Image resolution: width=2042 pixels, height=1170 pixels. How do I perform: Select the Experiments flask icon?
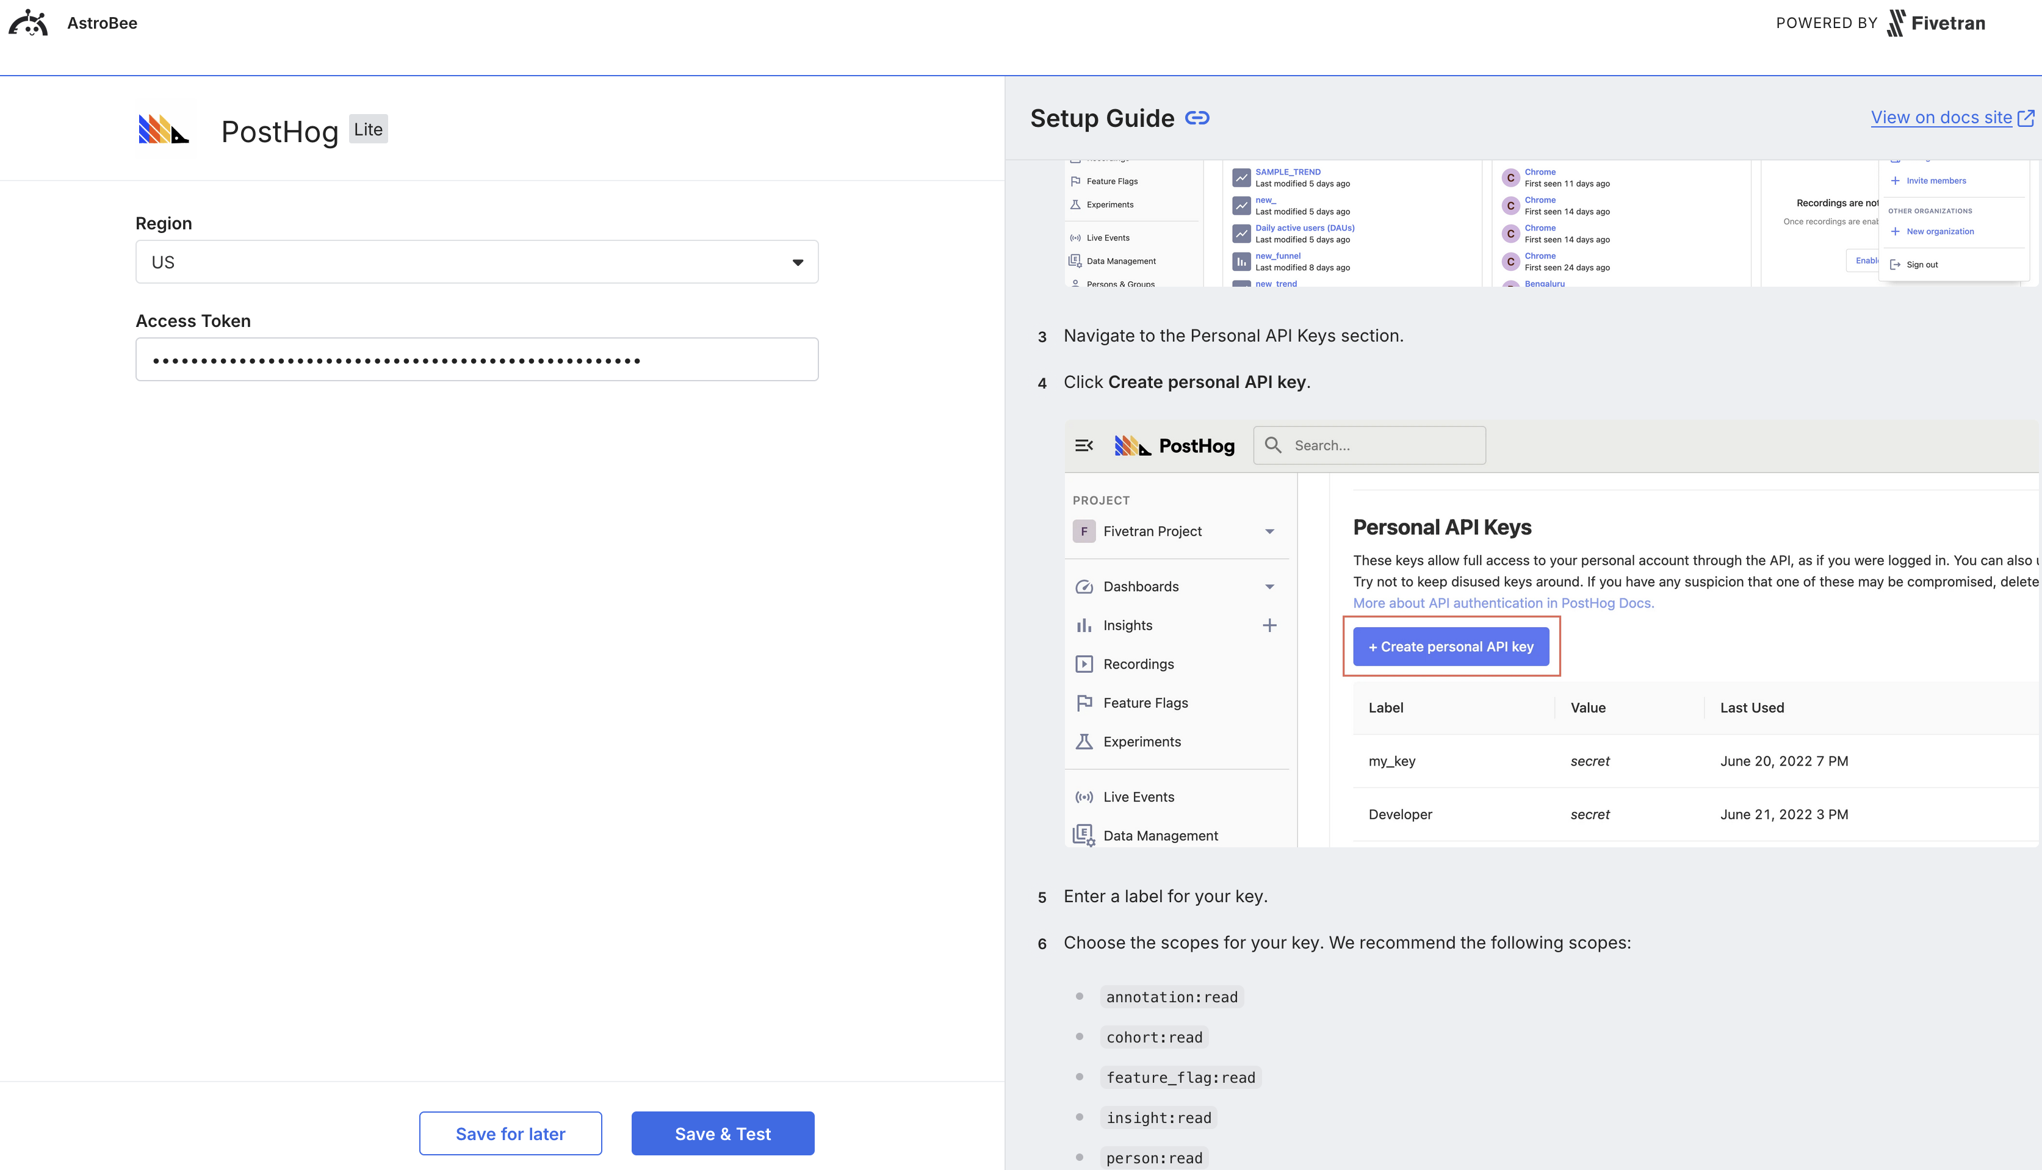[1084, 741]
